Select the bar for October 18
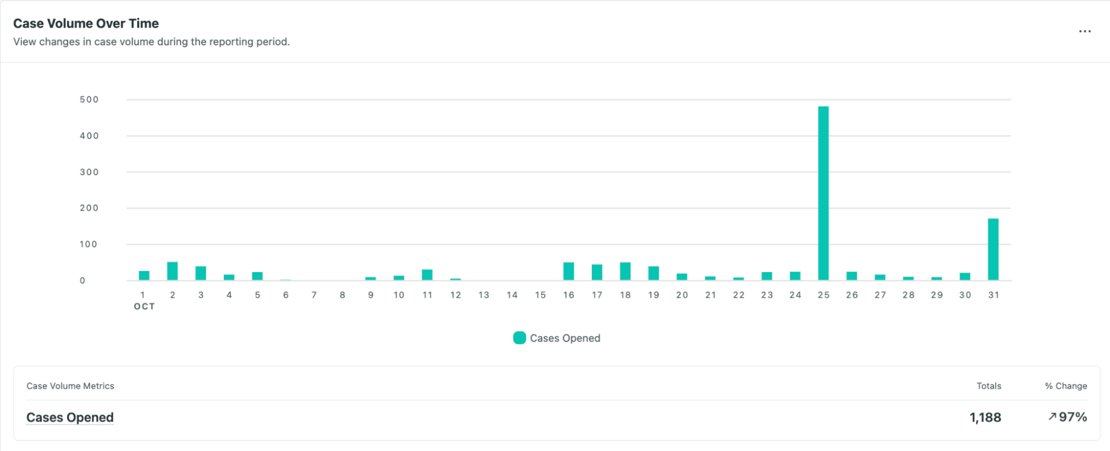 (625, 271)
